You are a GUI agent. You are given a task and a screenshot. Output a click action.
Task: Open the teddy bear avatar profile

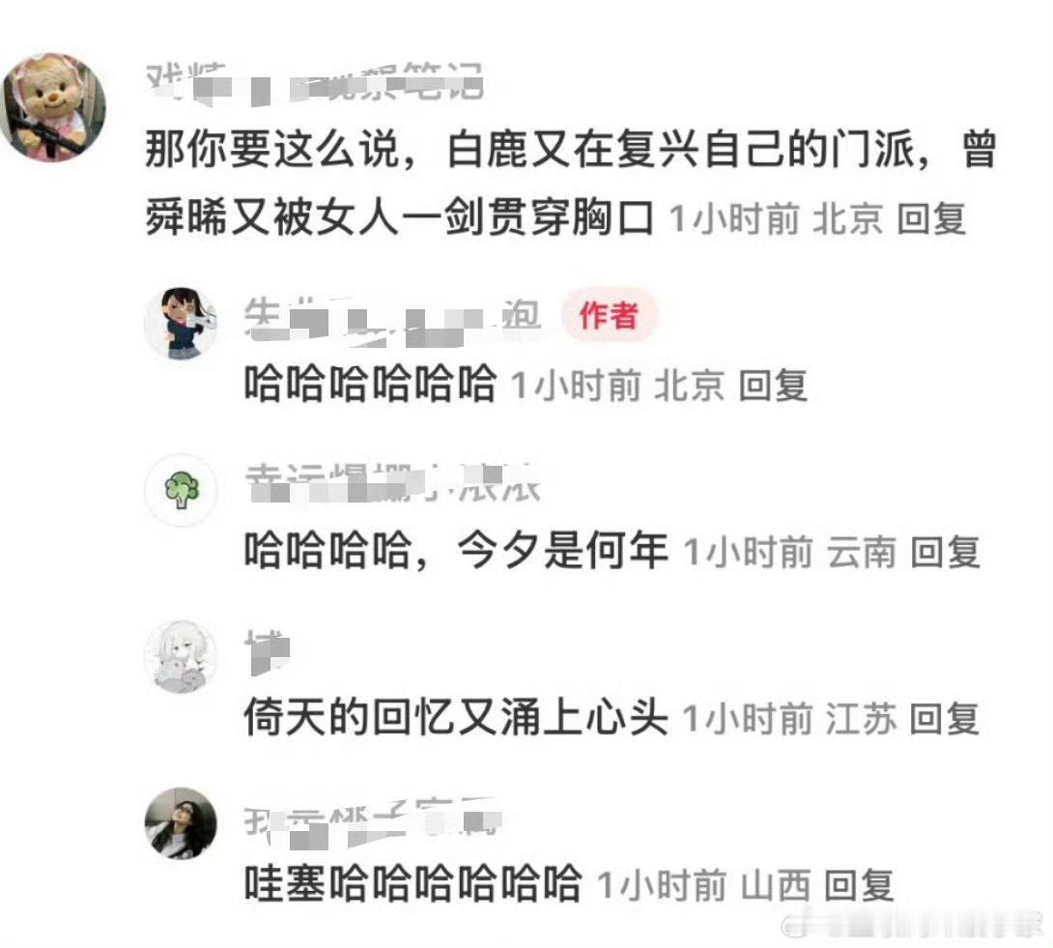[53, 107]
